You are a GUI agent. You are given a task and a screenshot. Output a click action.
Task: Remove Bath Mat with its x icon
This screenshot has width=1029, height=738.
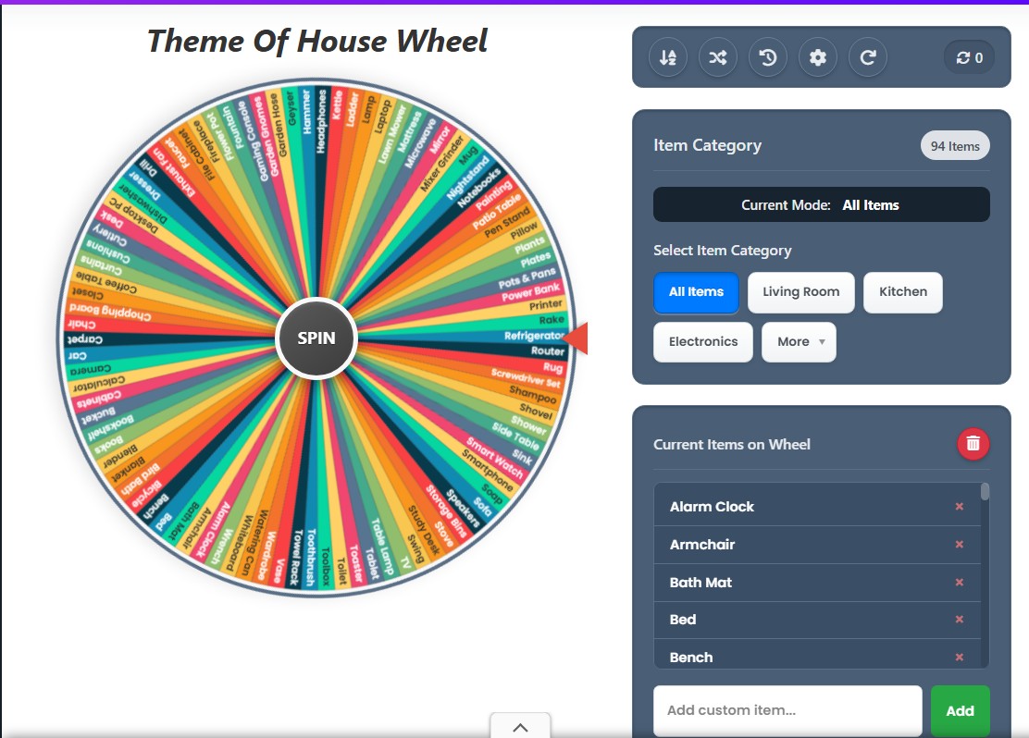(x=960, y=583)
